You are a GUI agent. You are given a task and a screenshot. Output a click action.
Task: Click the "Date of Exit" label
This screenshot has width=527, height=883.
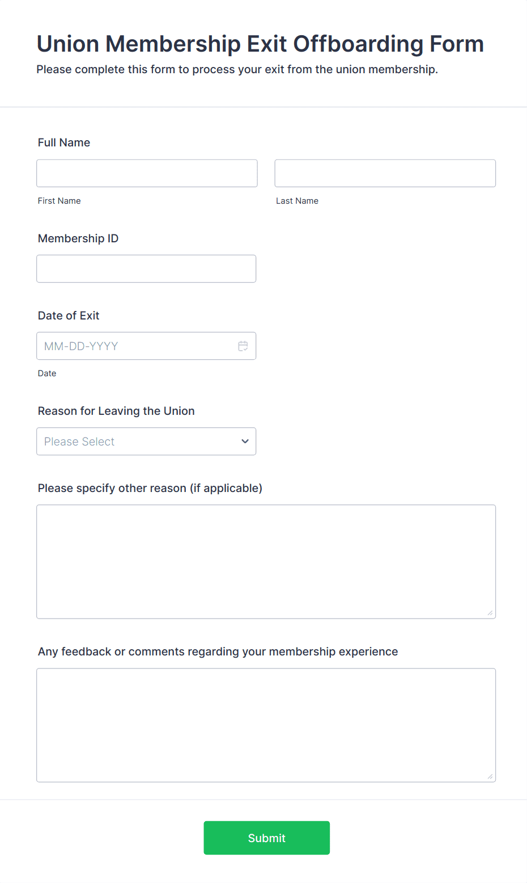(x=69, y=316)
